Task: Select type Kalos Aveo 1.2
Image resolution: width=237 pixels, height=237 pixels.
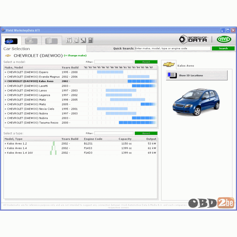Action: pos(80,143)
